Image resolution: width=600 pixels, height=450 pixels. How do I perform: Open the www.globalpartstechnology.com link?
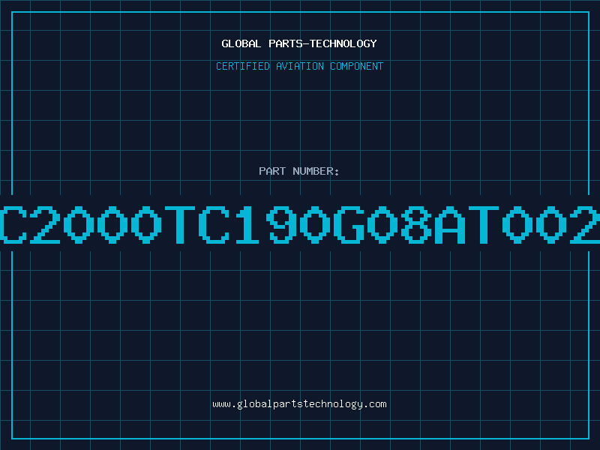[299, 404]
